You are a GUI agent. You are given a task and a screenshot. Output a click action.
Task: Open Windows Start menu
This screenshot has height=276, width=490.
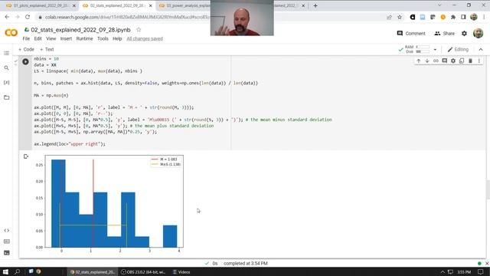[5, 271]
